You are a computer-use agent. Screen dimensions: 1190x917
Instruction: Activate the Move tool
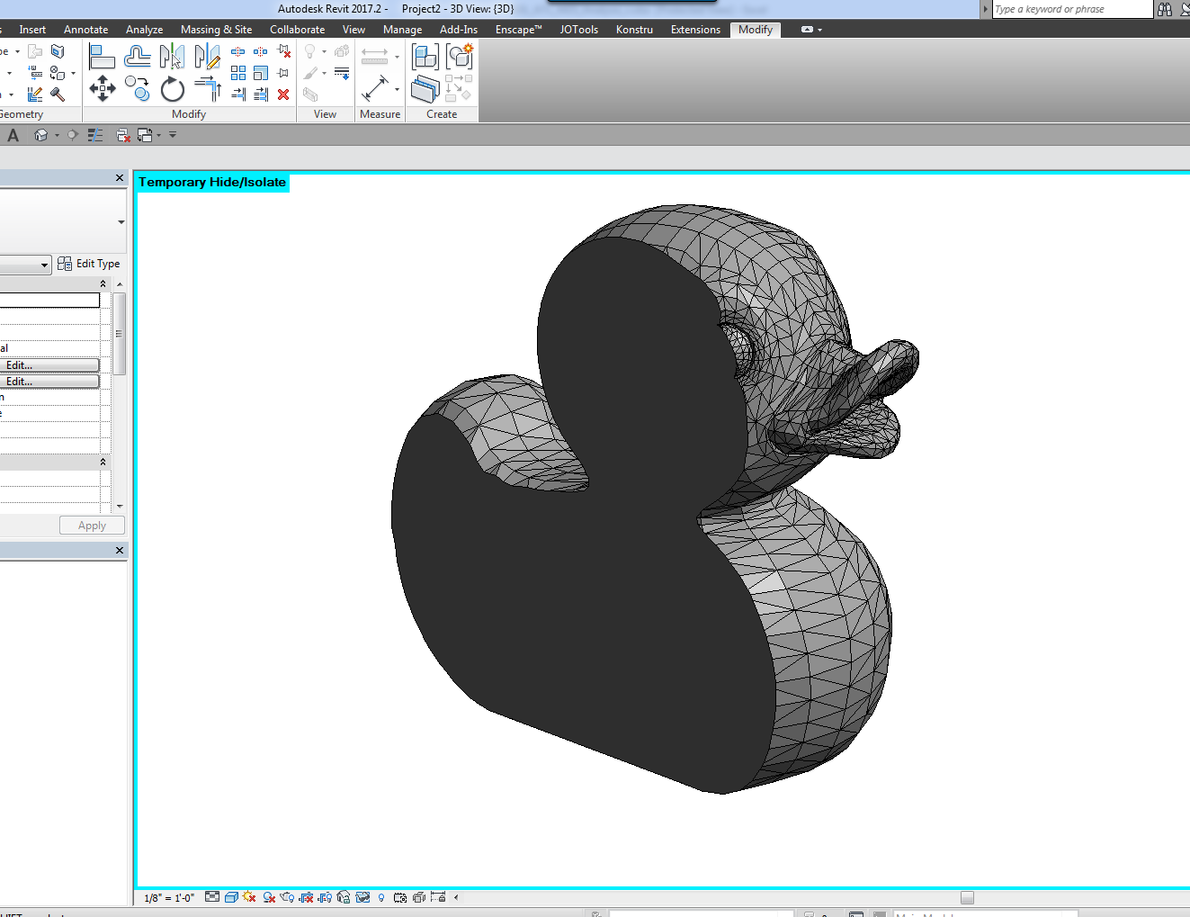102,88
